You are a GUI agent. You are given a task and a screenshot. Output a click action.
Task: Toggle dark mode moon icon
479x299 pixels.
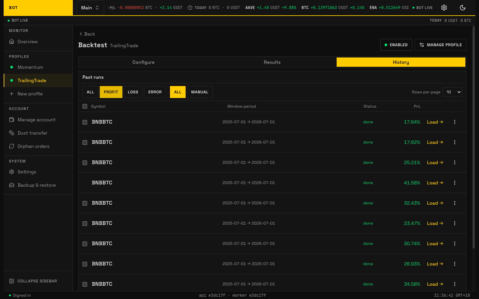tap(463, 8)
